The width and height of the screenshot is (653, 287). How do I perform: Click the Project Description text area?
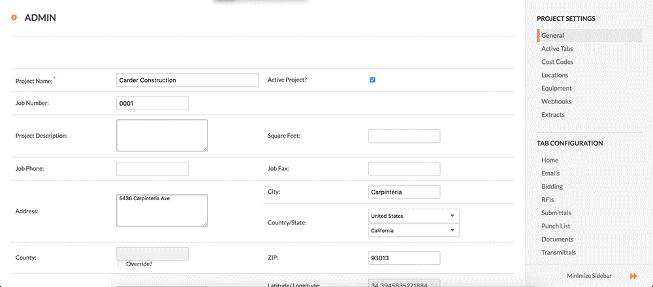(162, 135)
